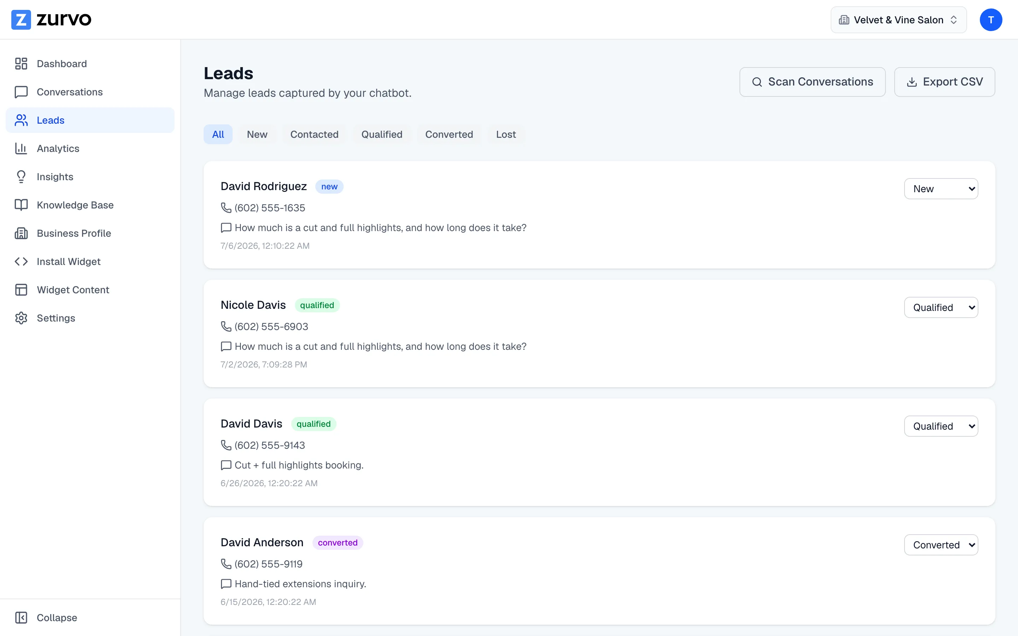Switch to the Qualified filter tab
This screenshot has height=636, width=1018.
click(381, 134)
